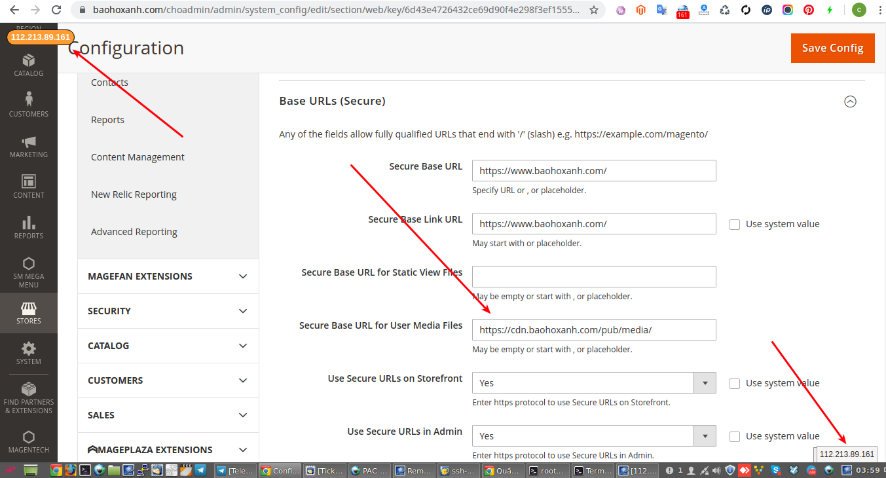Launch Telegram from the taskbar quick launcher

click(200, 470)
